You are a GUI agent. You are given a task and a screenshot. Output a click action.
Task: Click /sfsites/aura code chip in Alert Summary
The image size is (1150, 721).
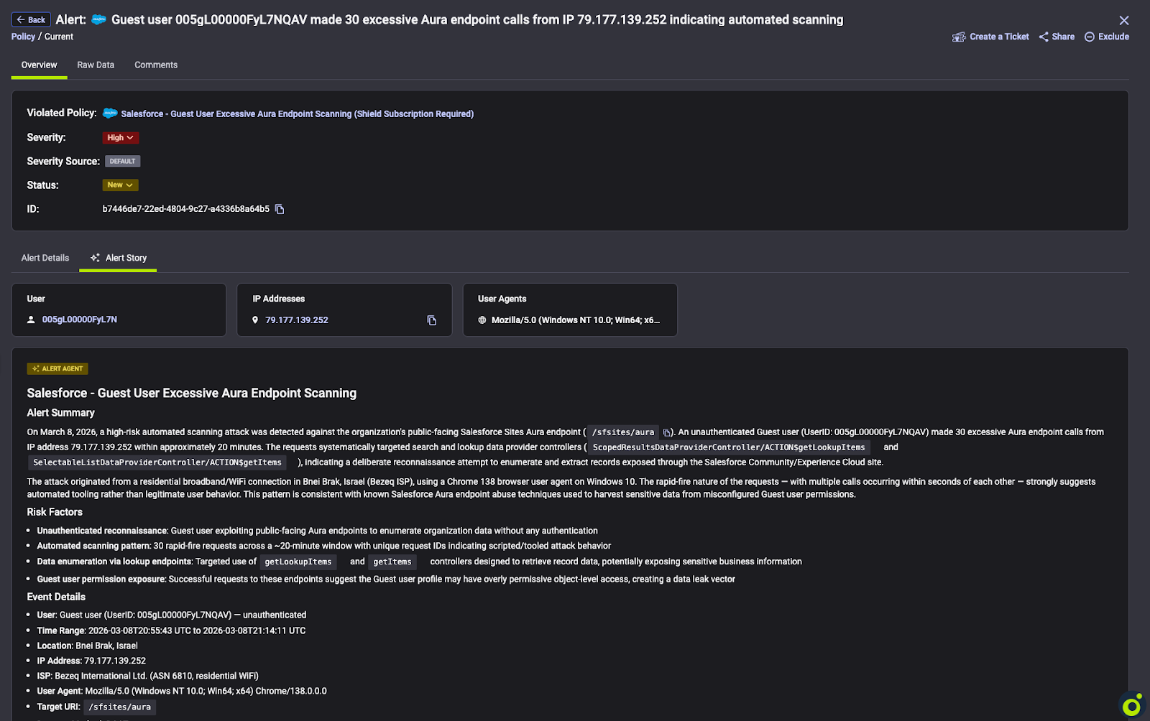pos(623,432)
